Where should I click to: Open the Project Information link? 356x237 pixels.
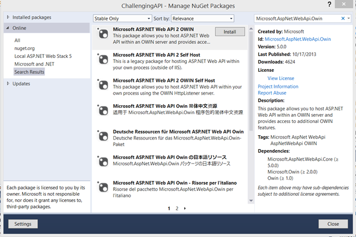[x=278, y=86]
